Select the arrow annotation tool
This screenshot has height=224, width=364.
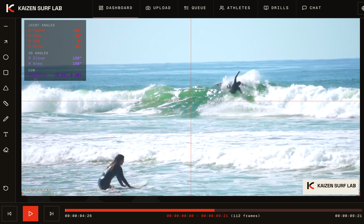click(x=6, y=42)
